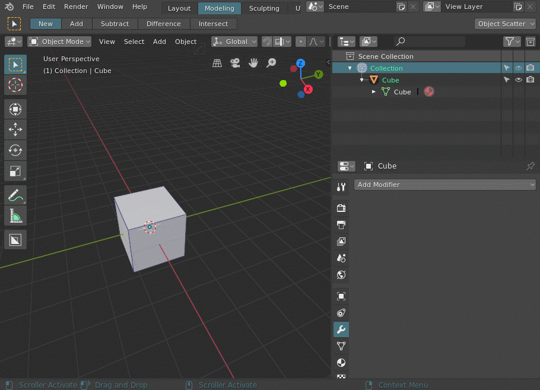Viewport: 540px width, 390px height.
Task: Open the Render menu
Action: tap(76, 7)
